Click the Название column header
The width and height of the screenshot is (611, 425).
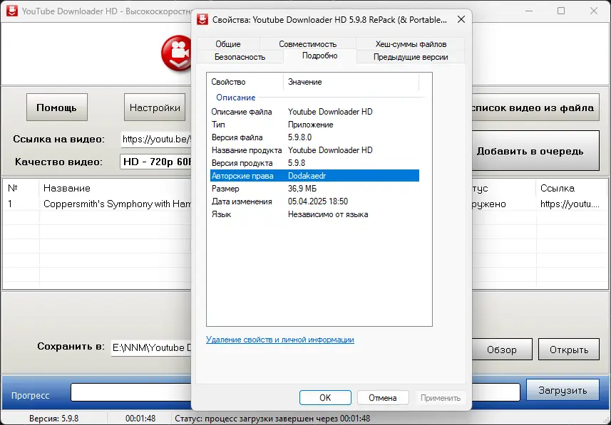pyautogui.click(x=115, y=189)
